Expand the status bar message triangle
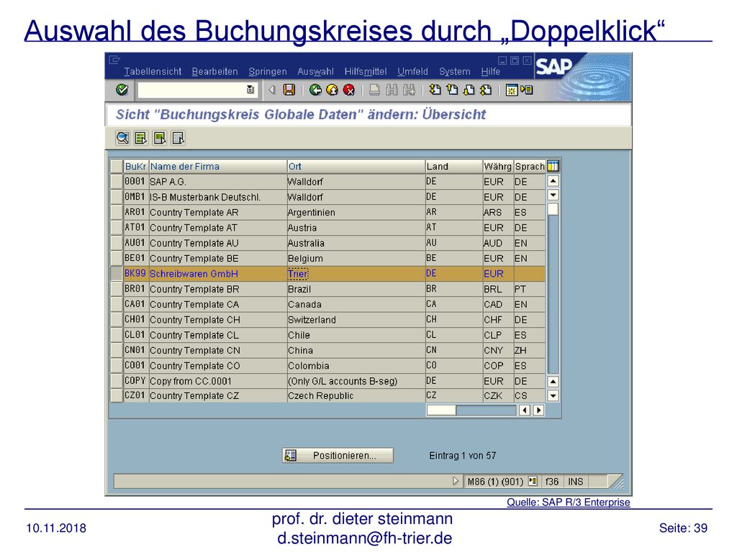This screenshot has width=737, height=552. pyautogui.click(x=455, y=481)
